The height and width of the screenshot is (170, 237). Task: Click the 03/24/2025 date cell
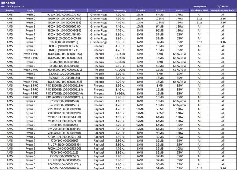click(223, 6)
